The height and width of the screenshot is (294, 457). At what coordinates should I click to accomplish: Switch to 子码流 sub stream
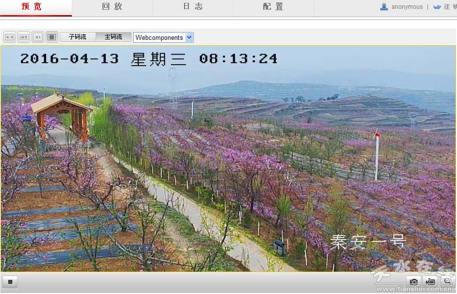[x=77, y=37]
